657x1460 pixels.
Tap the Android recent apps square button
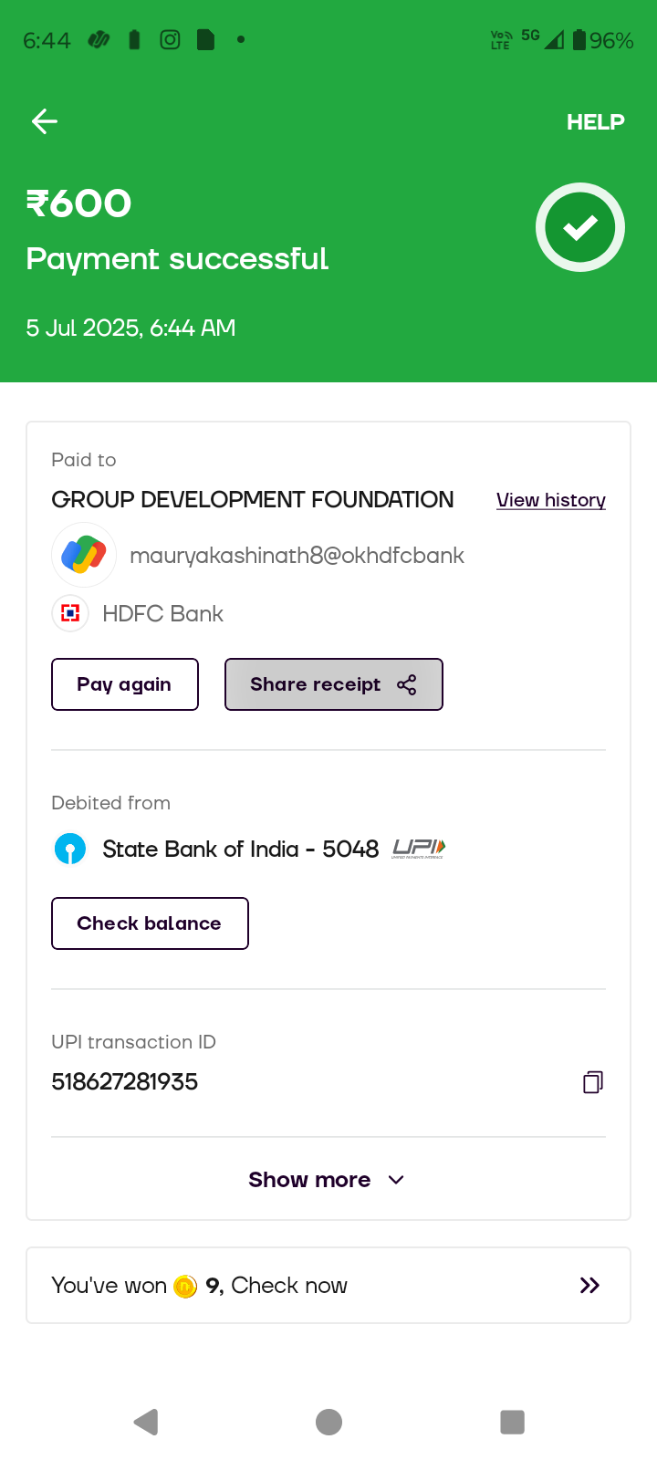(x=512, y=1422)
